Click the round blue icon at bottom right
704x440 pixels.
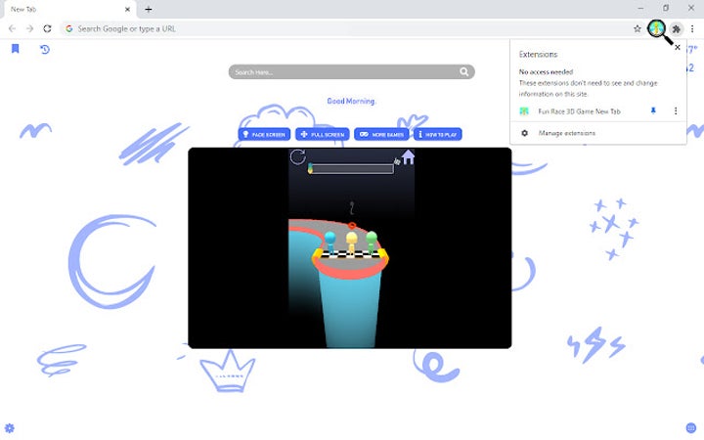pyautogui.click(x=691, y=428)
